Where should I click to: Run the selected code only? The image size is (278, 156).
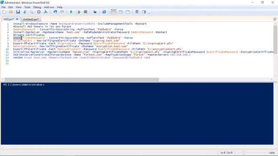(x=78, y=12)
